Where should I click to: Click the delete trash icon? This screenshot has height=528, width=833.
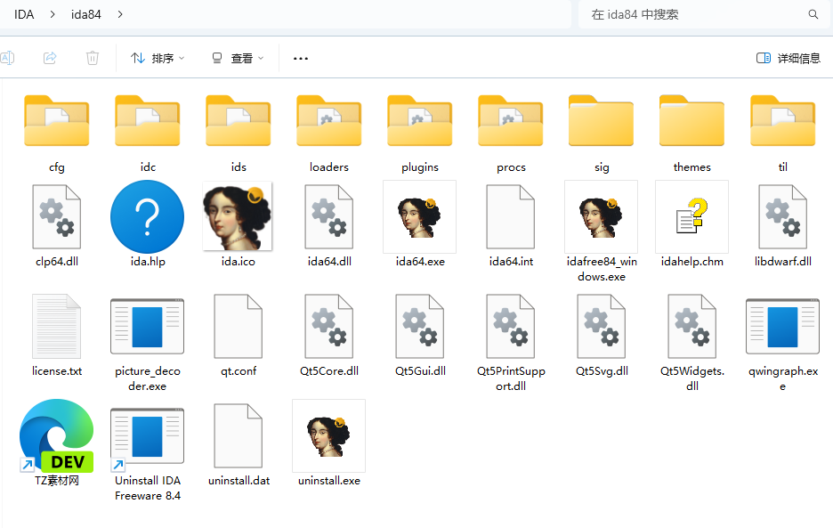click(x=93, y=58)
